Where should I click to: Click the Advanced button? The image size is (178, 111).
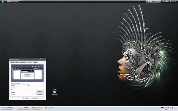tap(40, 94)
